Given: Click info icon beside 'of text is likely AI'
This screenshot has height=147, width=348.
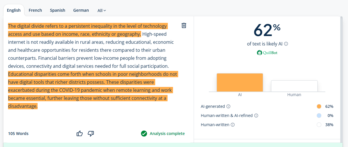Looking at the screenshot, I should coord(286,44).
